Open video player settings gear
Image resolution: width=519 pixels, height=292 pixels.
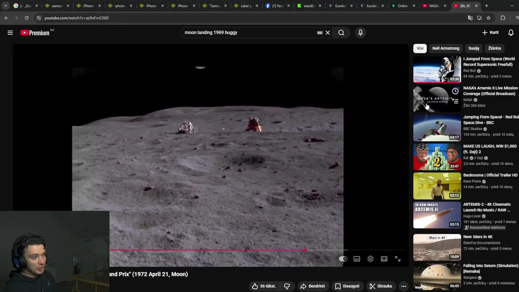(x=371, y=259)
